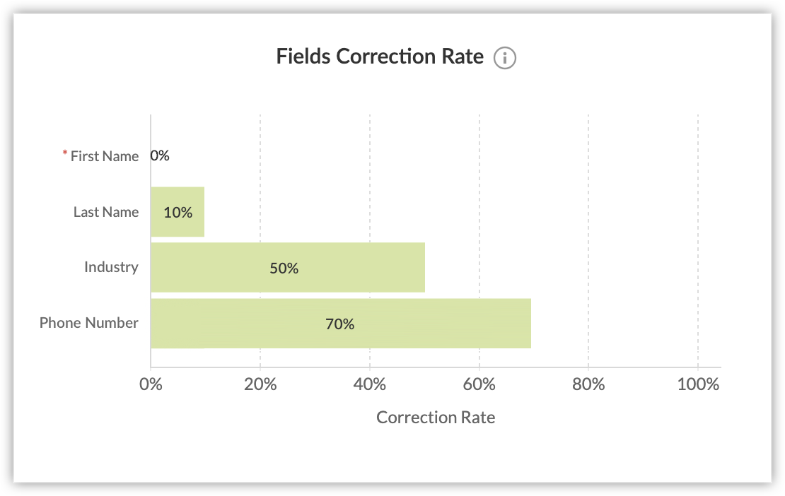
Task: Click the 60% x-axis tick label
Action: [479, 384]
